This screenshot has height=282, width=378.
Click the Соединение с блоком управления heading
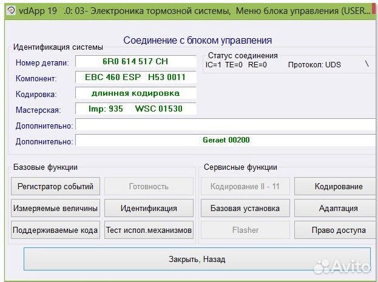pyautogui.click(x=197, y=41)
